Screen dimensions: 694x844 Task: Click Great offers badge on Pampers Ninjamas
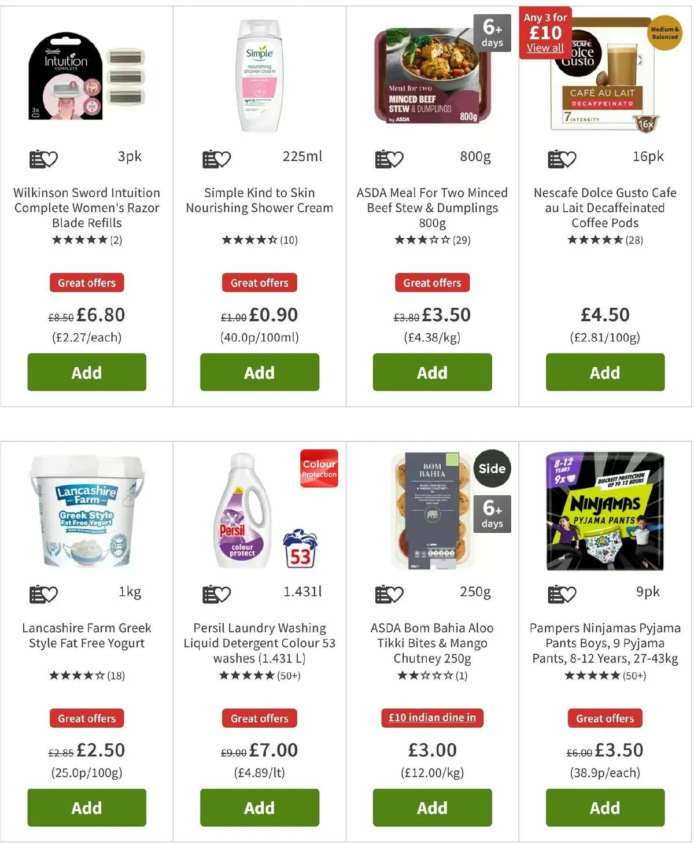(x=605, y=718)
